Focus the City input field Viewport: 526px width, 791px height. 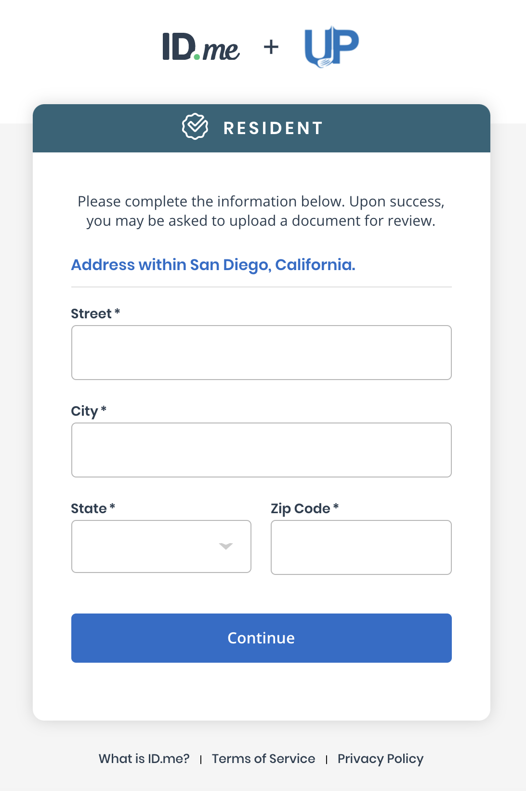262,450
